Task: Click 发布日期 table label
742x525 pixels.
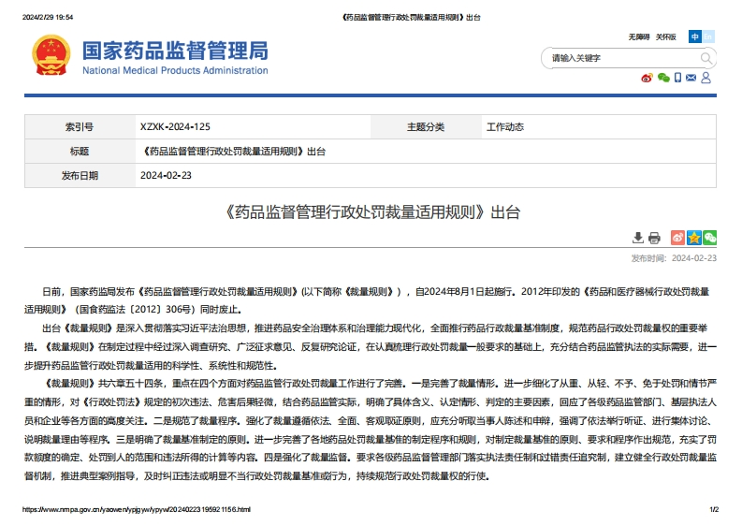Action: 80,176
